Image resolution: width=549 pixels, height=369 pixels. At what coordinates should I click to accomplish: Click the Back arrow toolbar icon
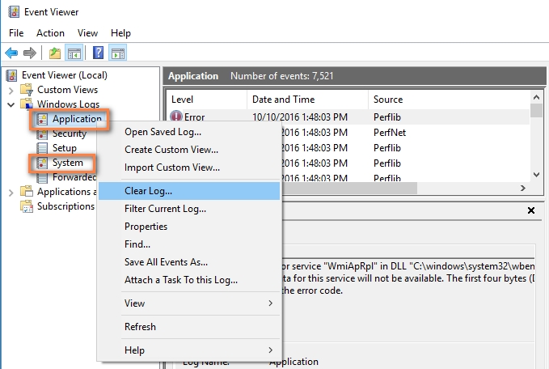(11, 53)
